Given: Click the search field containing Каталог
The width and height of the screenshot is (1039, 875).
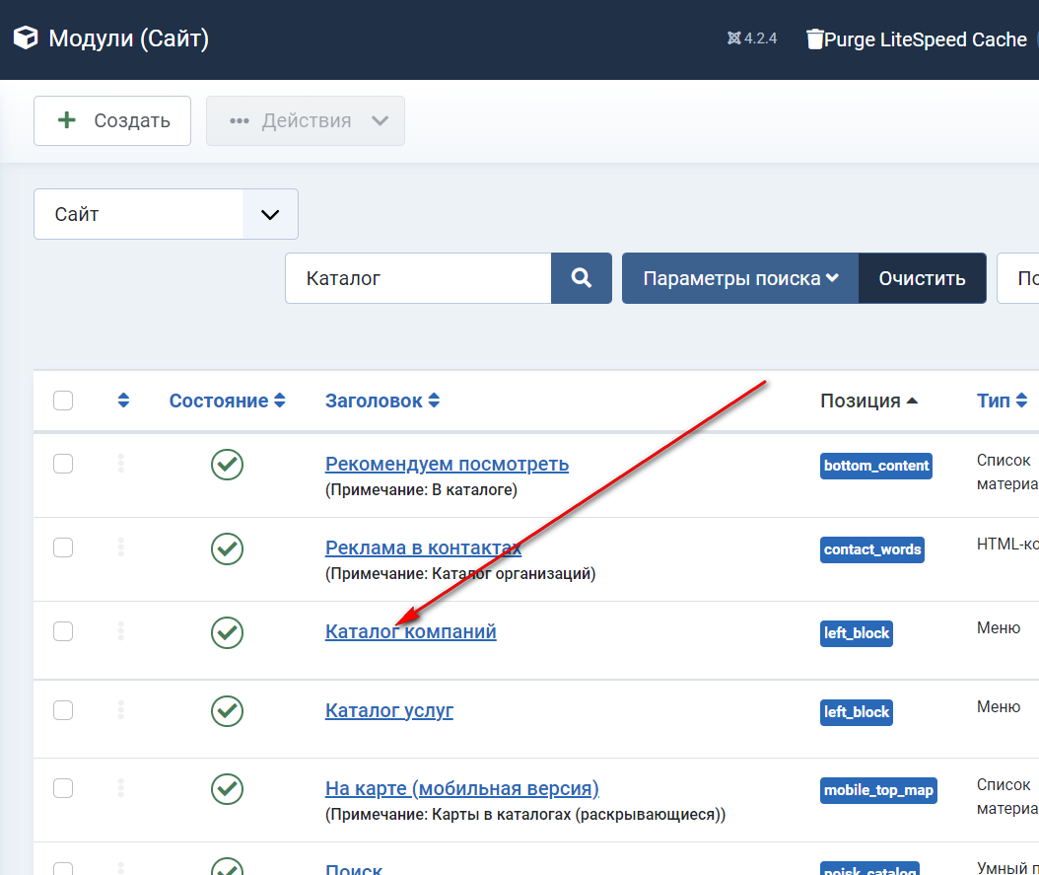Looking at the screenshot, I should click(418, 278).
